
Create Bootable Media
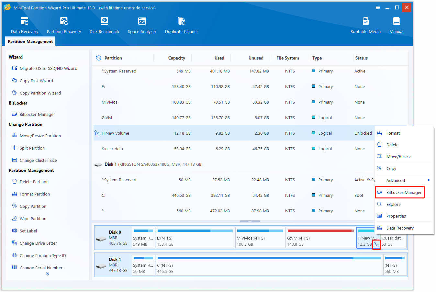(x=365, y=26)
